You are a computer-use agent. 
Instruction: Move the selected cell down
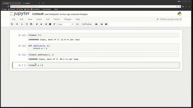tap(41, 24)
